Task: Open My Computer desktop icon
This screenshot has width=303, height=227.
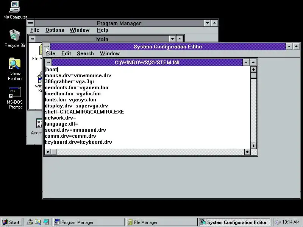Action: tap(15, 10)
